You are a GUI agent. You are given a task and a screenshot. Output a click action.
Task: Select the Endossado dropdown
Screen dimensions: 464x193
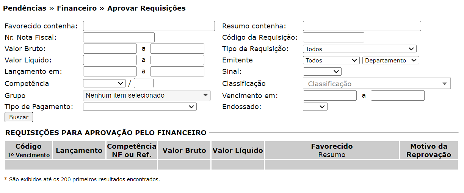(315, 107)
